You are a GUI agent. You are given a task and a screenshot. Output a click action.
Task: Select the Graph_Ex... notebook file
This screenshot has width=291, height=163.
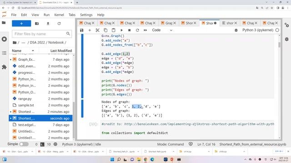point(41,59)
